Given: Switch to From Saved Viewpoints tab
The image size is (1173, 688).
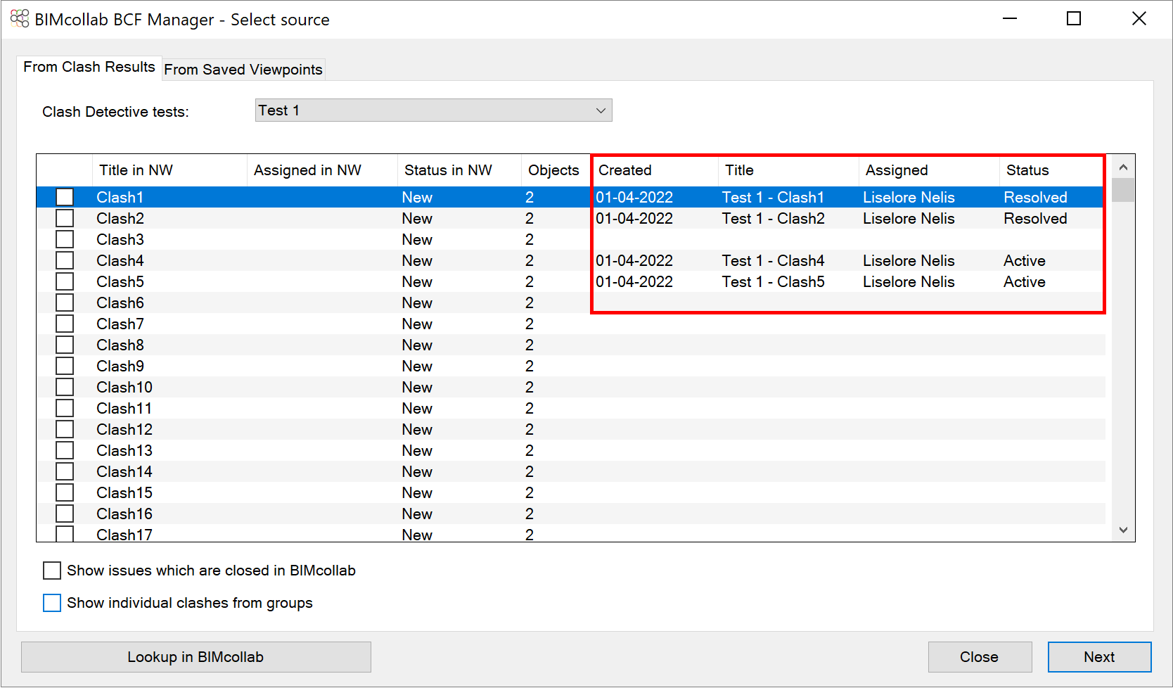Looking at the screenshot, I should pyautogui.click(x=243, y=70).
